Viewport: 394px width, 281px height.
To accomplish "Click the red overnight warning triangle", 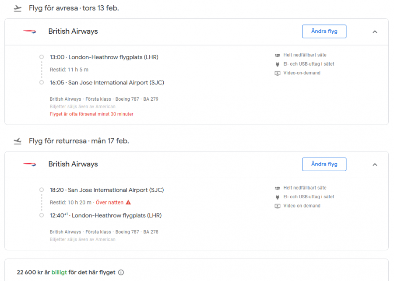I will [128, 203].
